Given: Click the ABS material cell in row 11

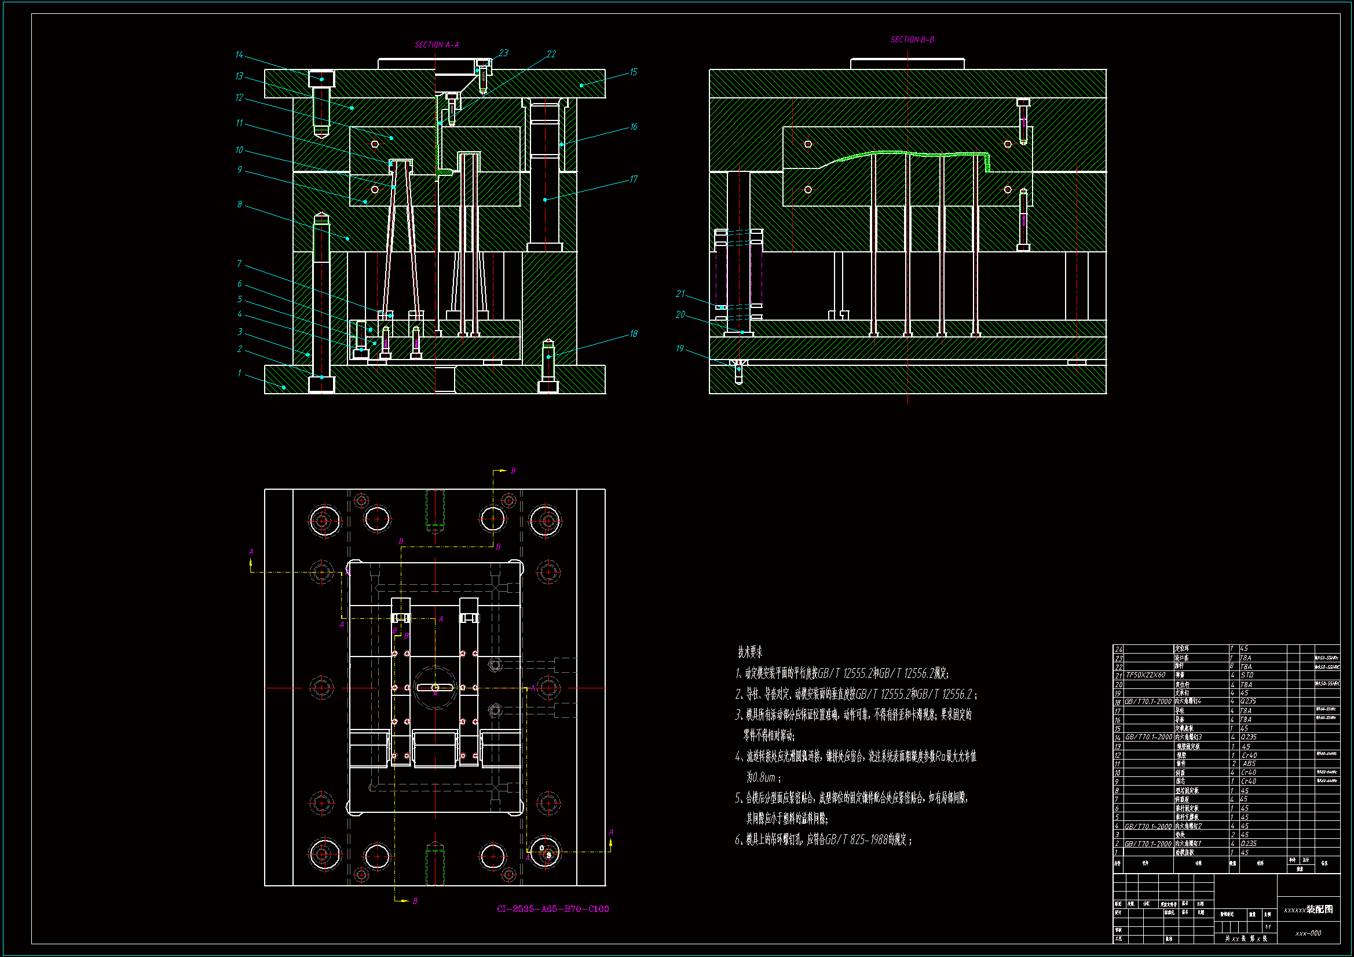Looking at the screenshot, I should click(1249, 764).
